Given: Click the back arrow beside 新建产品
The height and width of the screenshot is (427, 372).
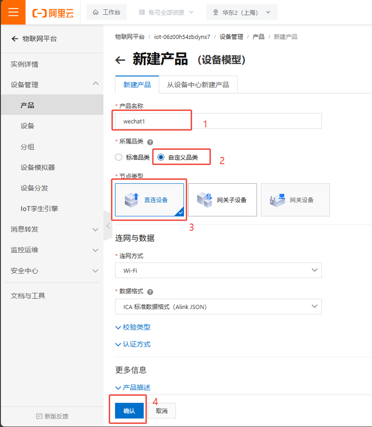Looking at the screenshot, I should [x=120, y=60].
